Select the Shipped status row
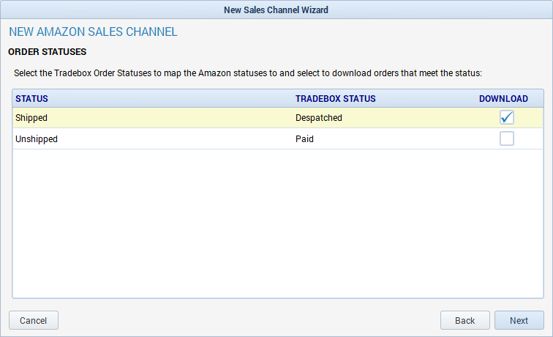Viewport: 553px width, 337px height. point(278,118)
